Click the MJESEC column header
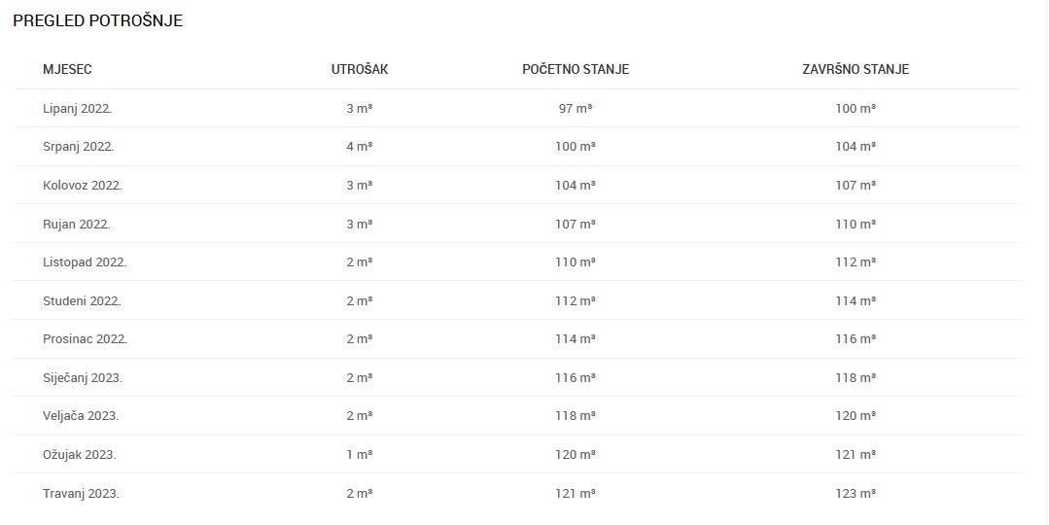This screenshot has width=1049, height=525. click(67, 70)
